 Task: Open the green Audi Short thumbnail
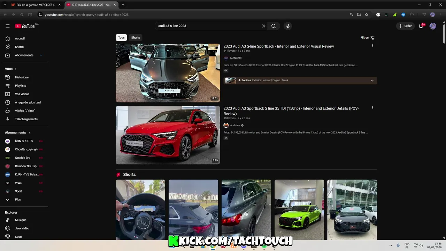click(x=299, y=210)
